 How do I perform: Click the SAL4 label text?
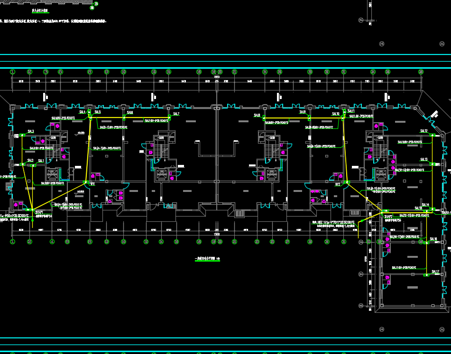[82, 112]
